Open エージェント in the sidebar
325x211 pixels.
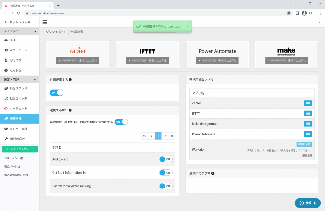point(20,109)
